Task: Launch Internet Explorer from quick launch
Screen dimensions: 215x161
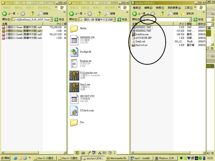Action: 16,158
